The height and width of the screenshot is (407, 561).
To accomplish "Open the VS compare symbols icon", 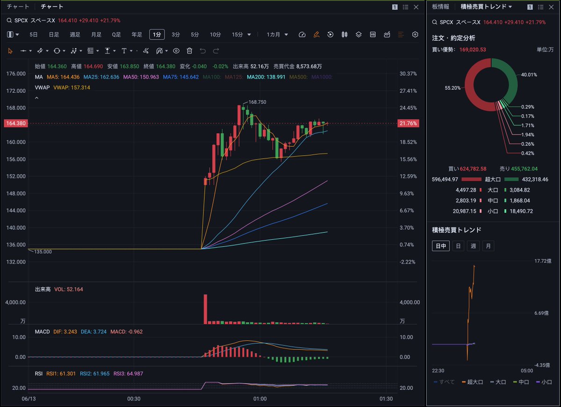I will coord(373,35).
